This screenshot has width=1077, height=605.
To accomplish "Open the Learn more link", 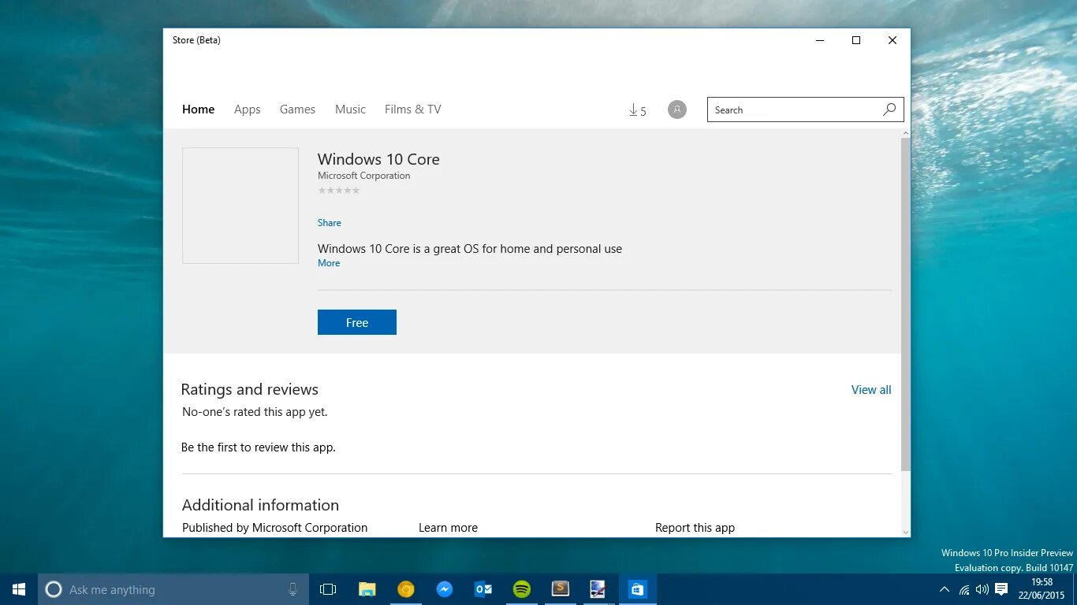I will click(448, 528).
